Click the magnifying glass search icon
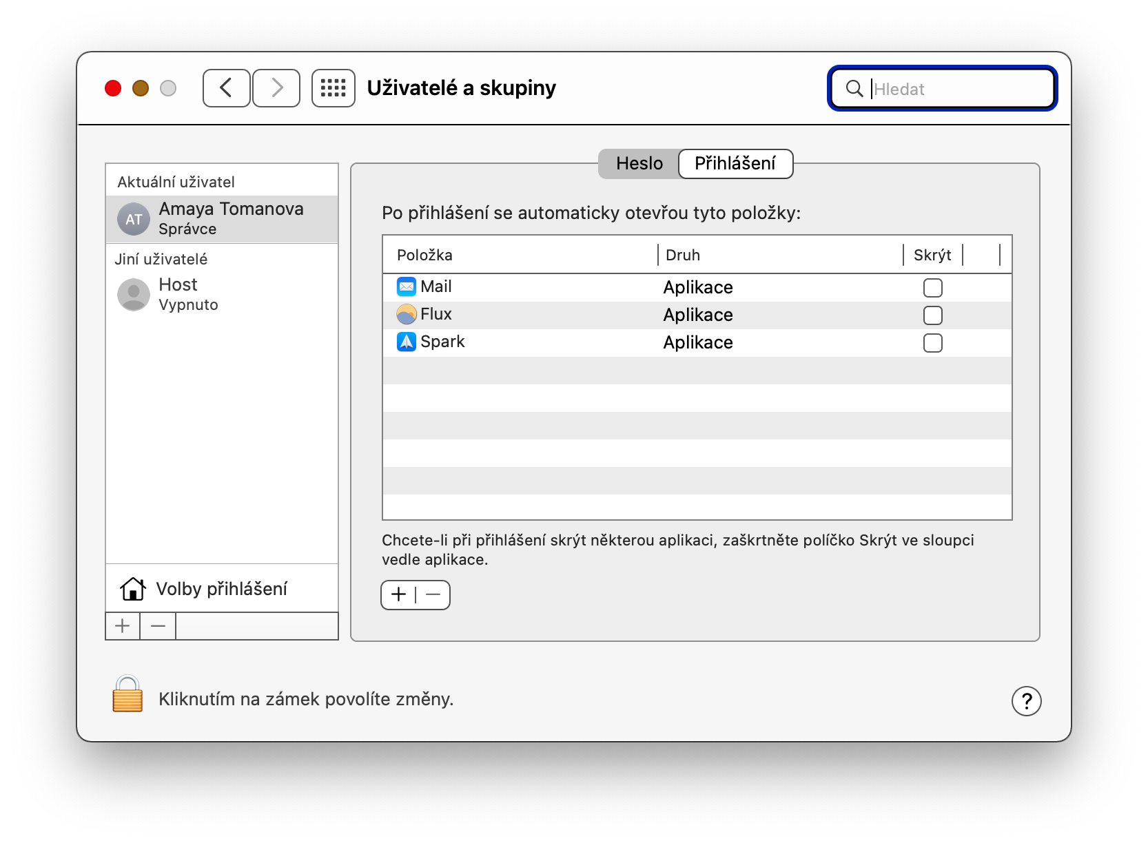 (x=854, y=88)
